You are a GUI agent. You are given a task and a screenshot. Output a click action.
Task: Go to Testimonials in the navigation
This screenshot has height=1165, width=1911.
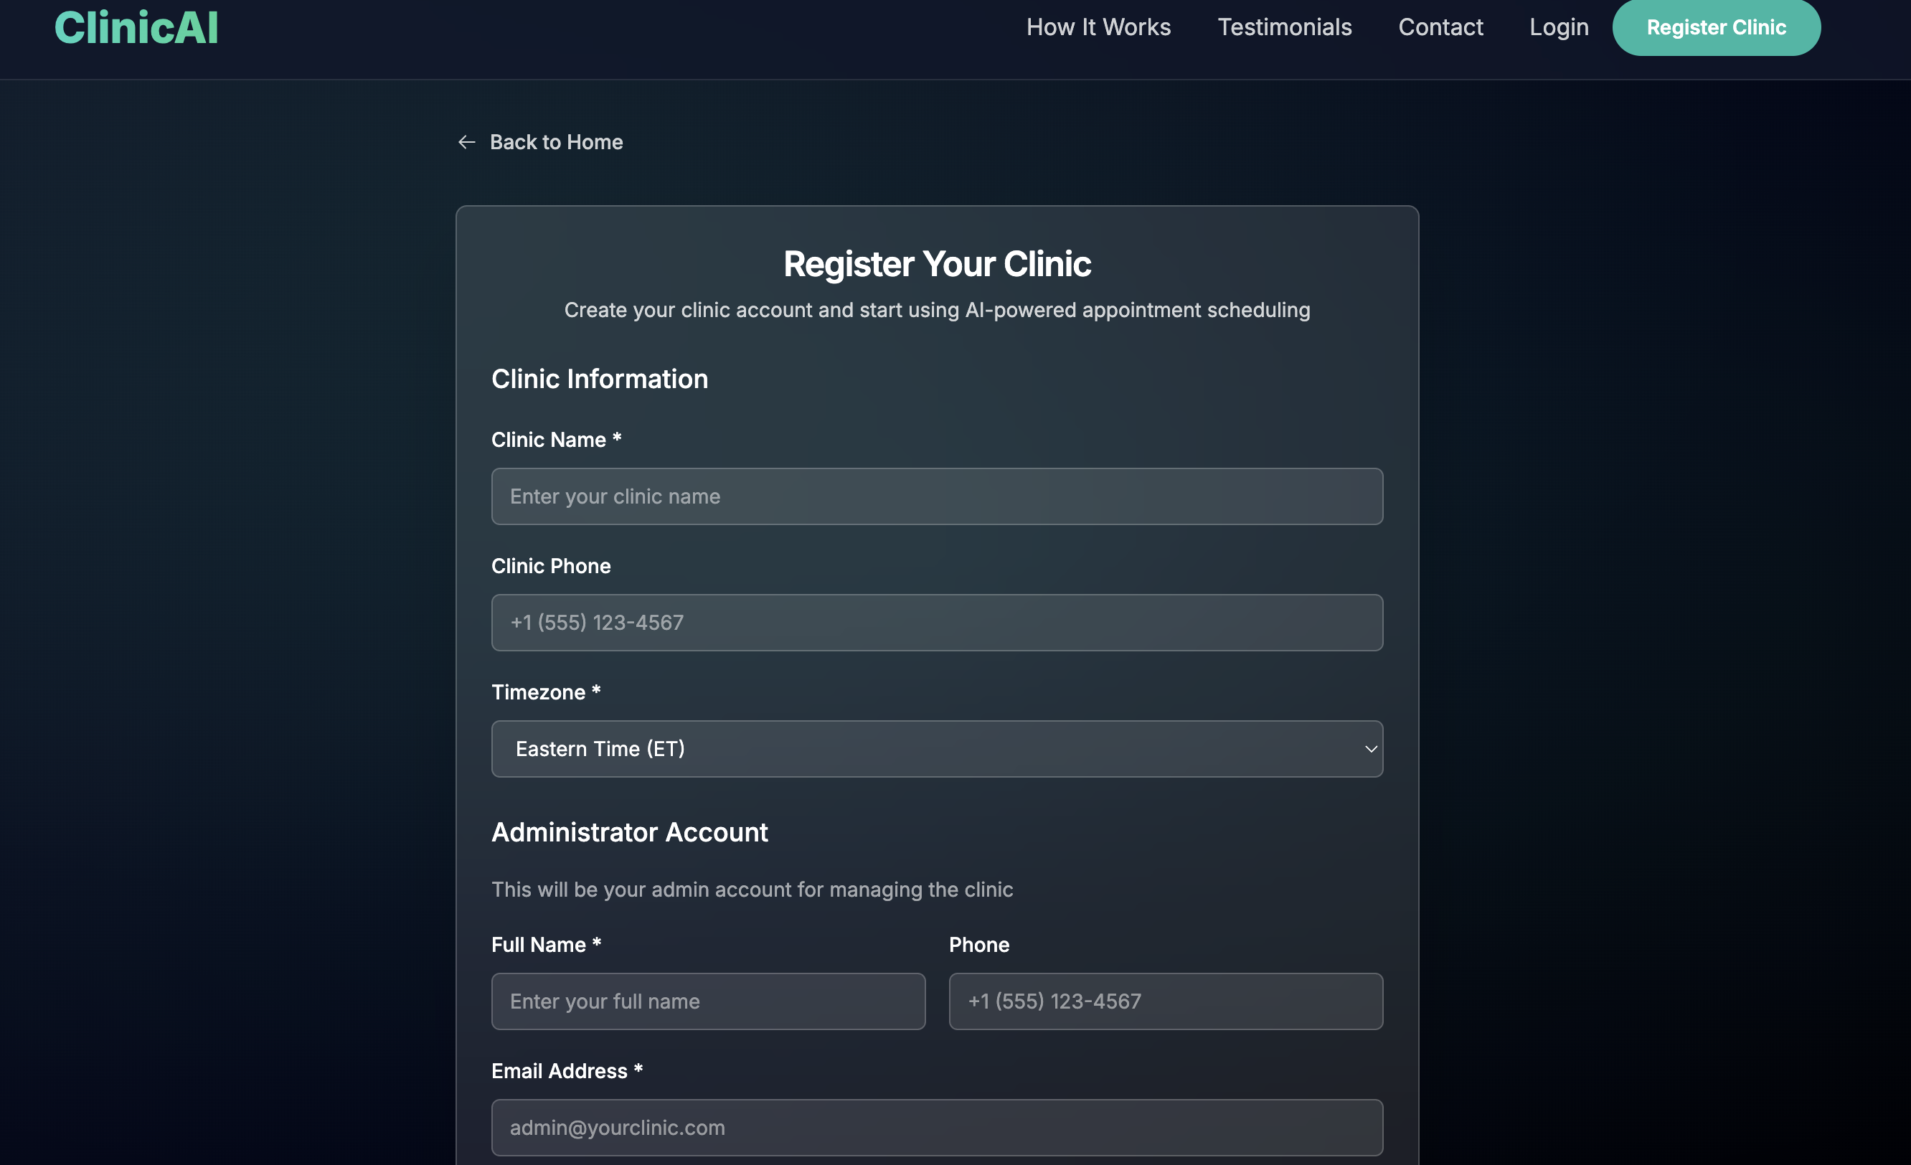(x=1284, y=27)
